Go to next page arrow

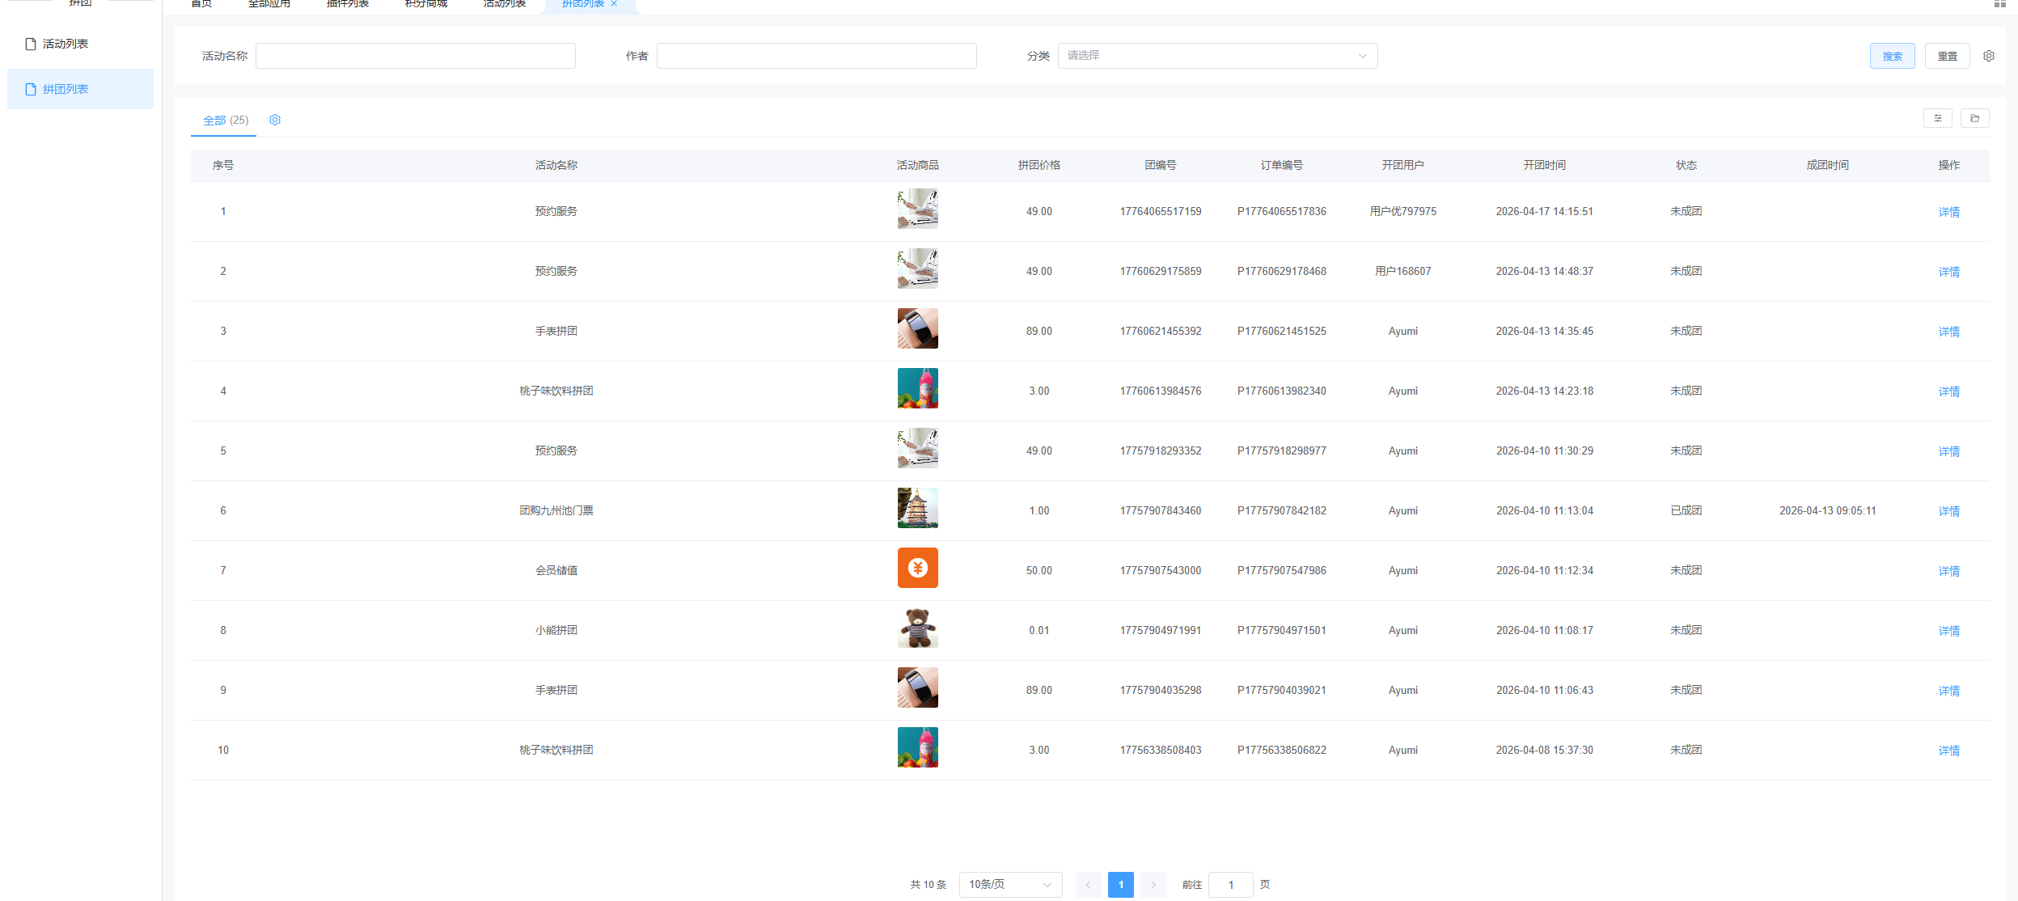click(x=1153, y=885)
